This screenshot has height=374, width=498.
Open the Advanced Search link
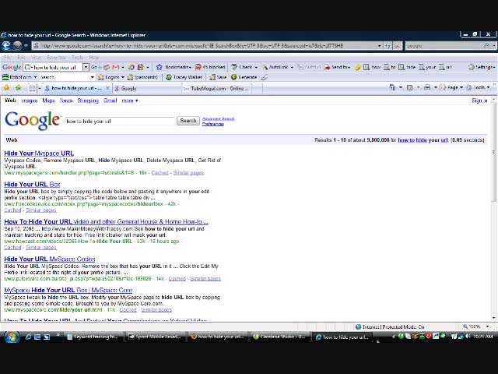click(218, 118)
